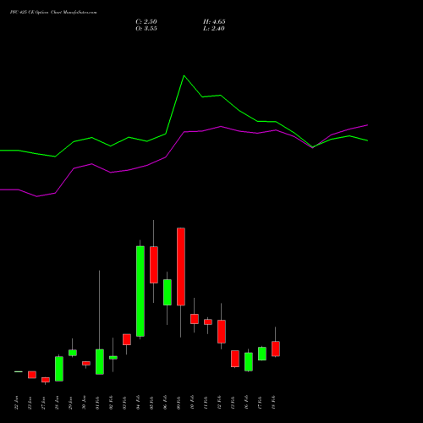
Task: Click the '01 Feb' date label
Action: [x=97, y=403]
